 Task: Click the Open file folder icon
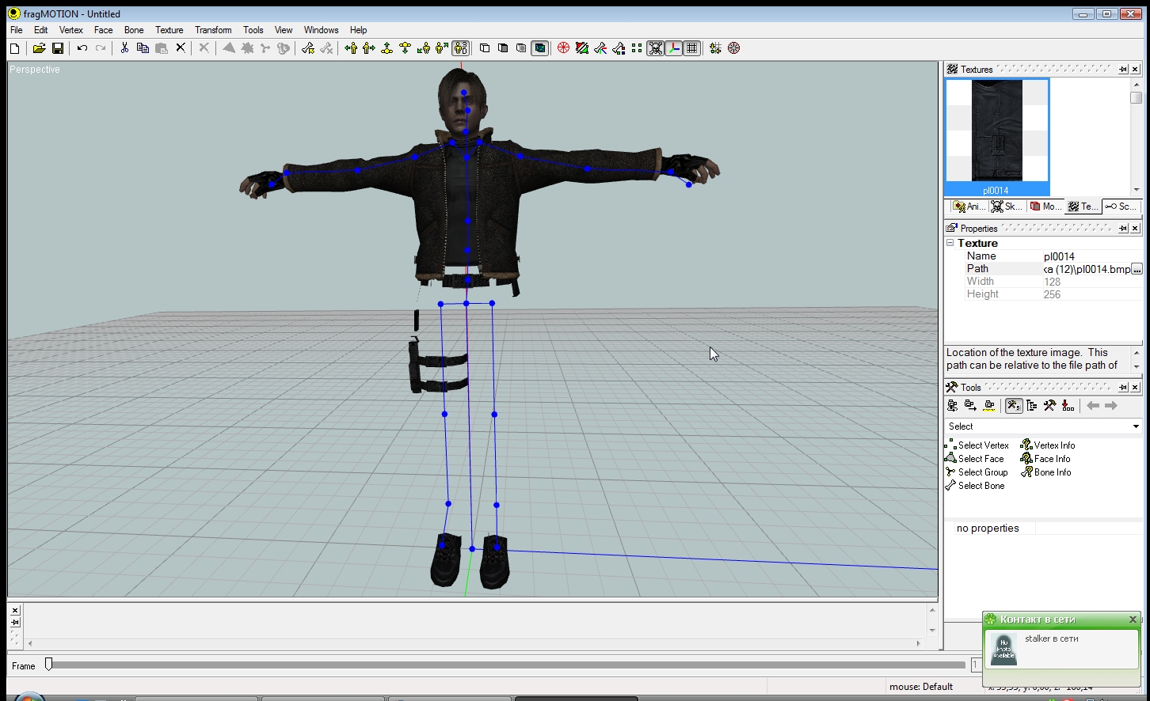[x=39, y=48]
